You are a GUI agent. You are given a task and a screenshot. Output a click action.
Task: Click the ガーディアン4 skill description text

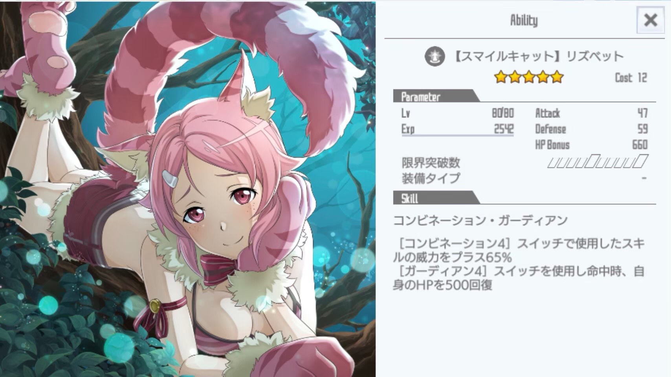(519, 278)
